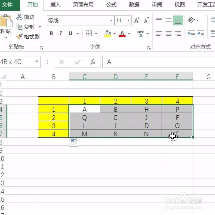Select the empty yellow cell B3
The height and width of the screenshot is (215, 215).
pyautogui.click(x=53, y=101)
